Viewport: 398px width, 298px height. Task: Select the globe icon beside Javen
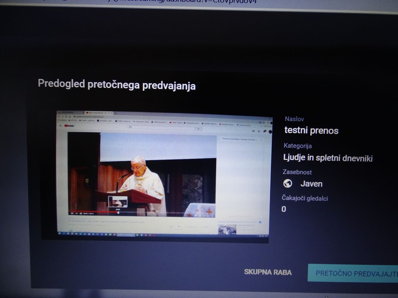coord(288,183)
